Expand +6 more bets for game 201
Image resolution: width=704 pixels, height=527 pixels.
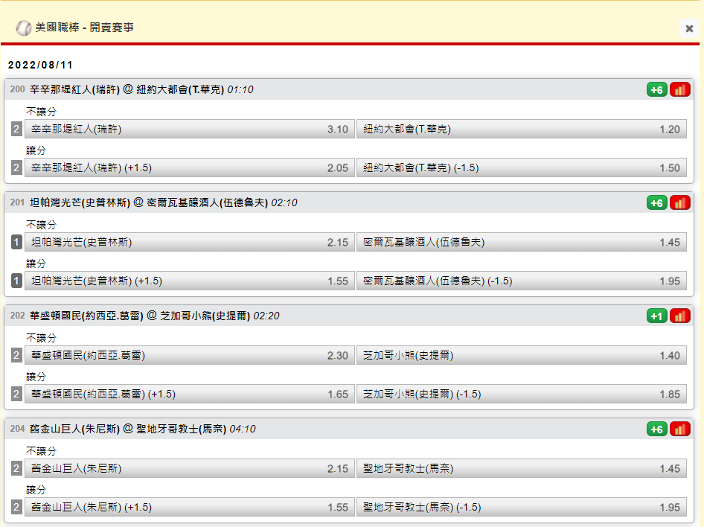point(657,203)
